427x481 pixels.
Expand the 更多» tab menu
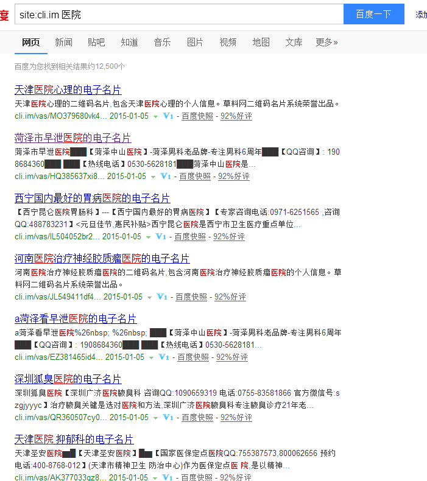tap(326, 42)
